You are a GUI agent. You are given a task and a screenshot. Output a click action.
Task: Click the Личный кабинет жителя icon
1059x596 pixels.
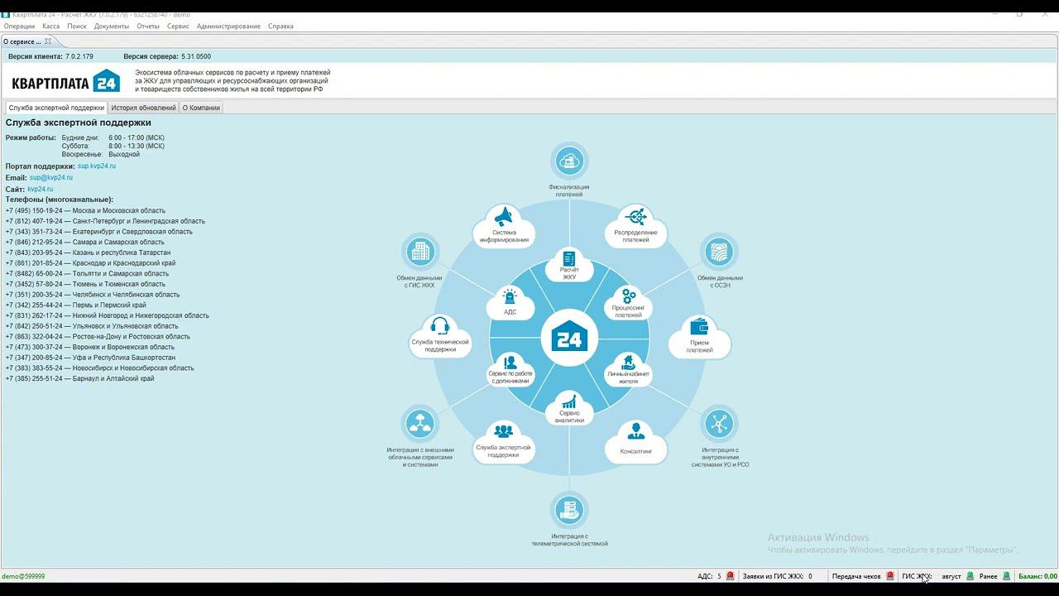coord(629,362)
